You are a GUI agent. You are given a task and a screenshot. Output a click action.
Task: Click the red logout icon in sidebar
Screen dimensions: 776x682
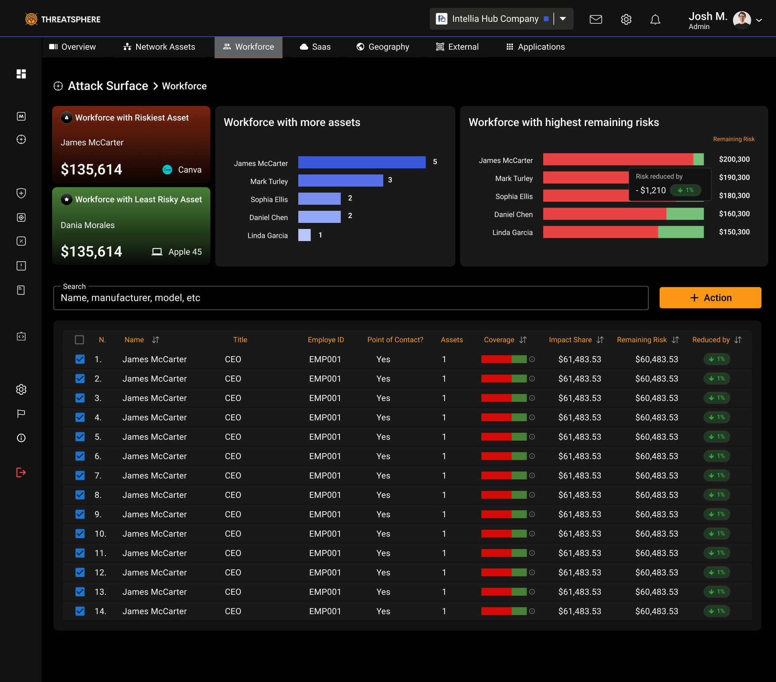[x=21, y=472]
